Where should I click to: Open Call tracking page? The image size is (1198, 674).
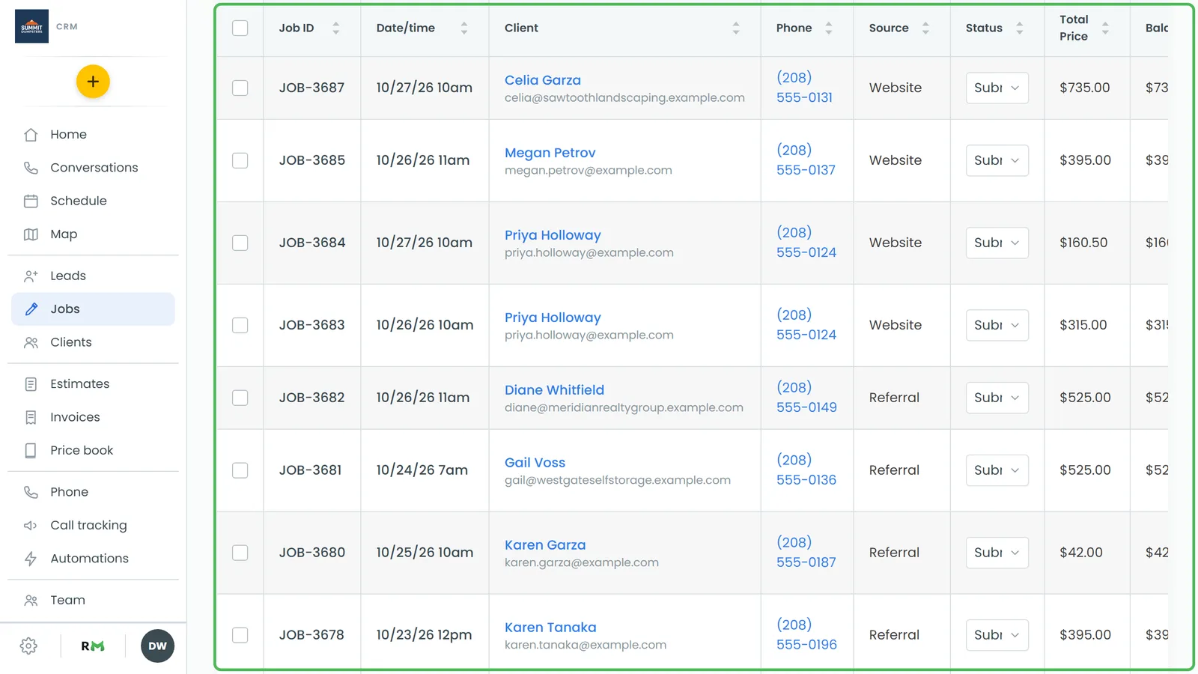[93, 525]
